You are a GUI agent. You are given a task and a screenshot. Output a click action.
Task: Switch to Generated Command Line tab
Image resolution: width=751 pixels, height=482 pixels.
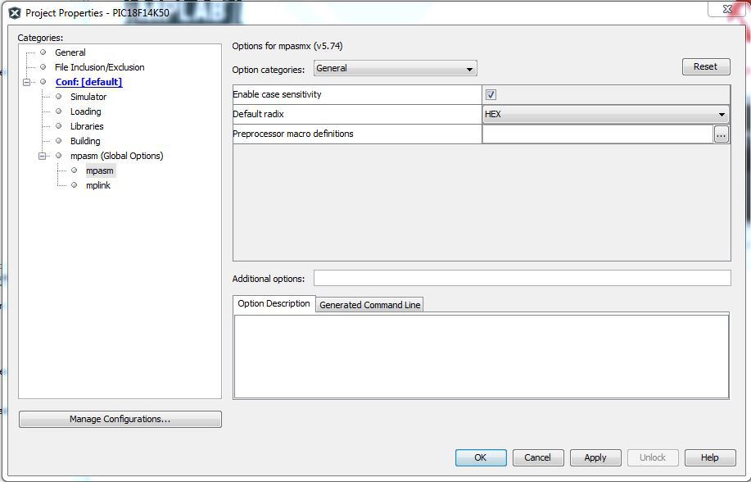369,305
